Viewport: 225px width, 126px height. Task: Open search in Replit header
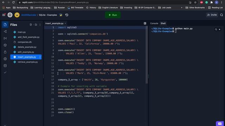pos(221,15)
